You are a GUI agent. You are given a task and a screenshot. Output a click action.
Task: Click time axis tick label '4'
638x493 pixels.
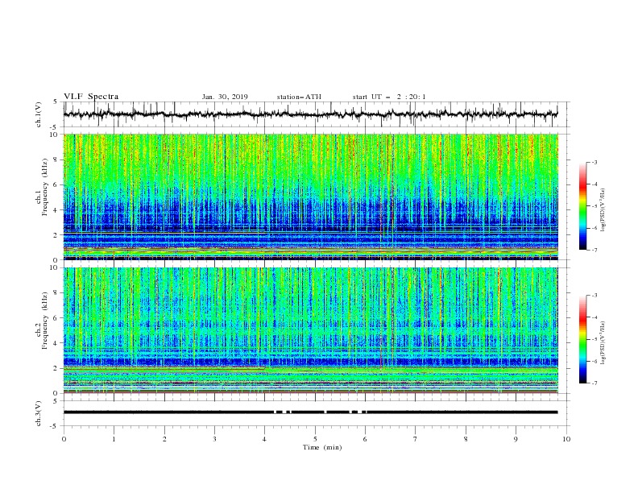(x=265, y=439)
